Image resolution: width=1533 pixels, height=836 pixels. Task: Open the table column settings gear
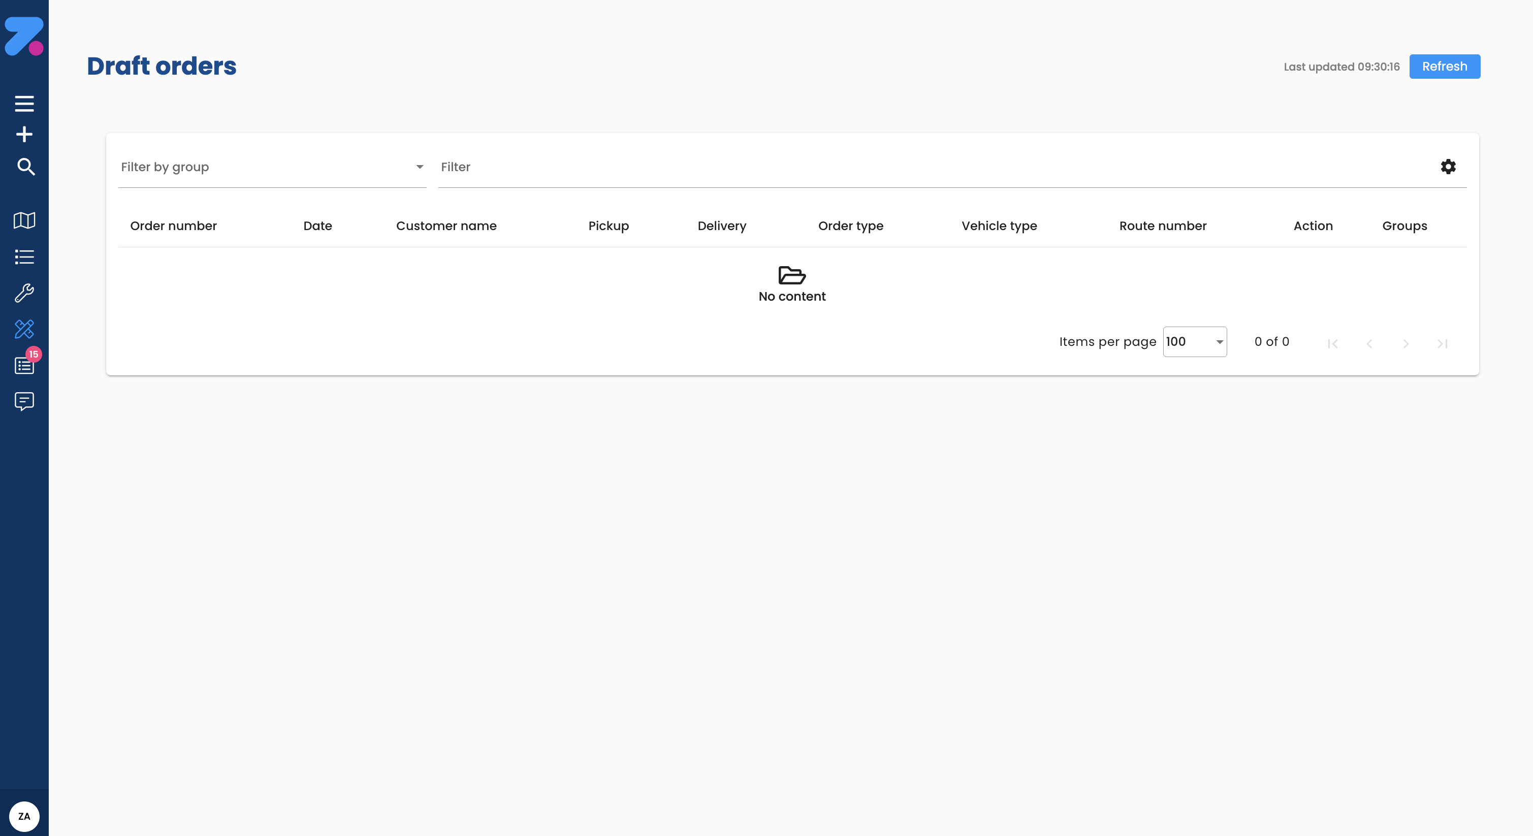click(1449, 167)
